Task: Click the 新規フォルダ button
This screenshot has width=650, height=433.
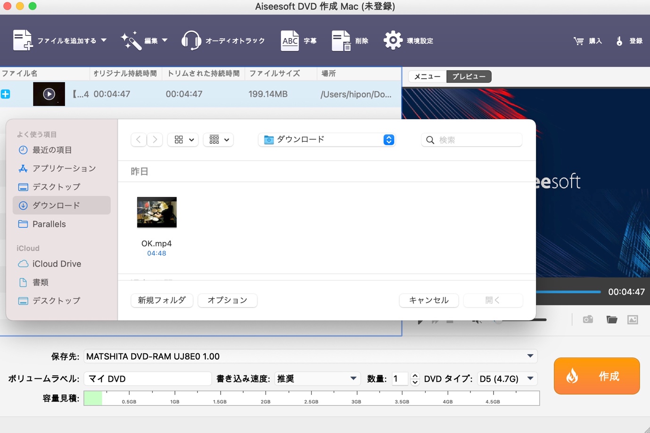Action: point(162,300)
